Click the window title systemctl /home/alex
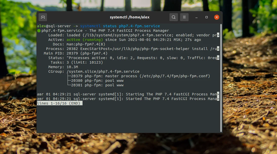The width and height of the screenshot is (277, 154). coord(130,17)
